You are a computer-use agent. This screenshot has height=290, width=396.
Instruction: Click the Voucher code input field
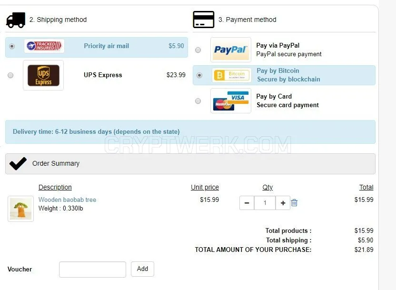pyautogui.click(x=92, y=270)
